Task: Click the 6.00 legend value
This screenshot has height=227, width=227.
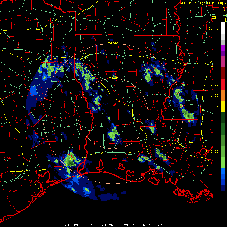Action: coord(215,51)
